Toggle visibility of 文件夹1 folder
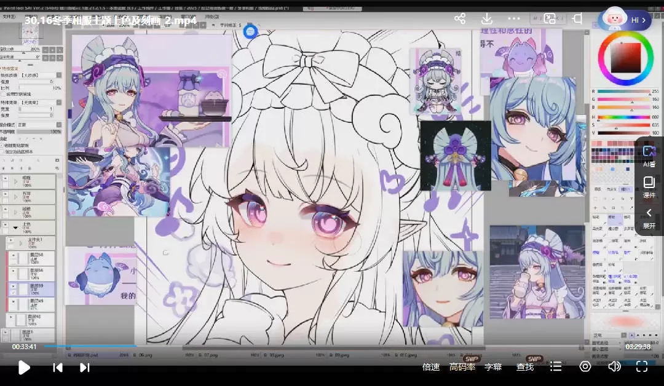Viewport: 664px width, 386px height. 10,241
